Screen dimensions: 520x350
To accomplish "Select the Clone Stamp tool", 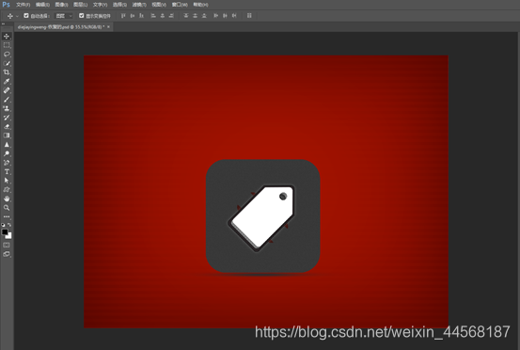I will click(x=7, y=108).
